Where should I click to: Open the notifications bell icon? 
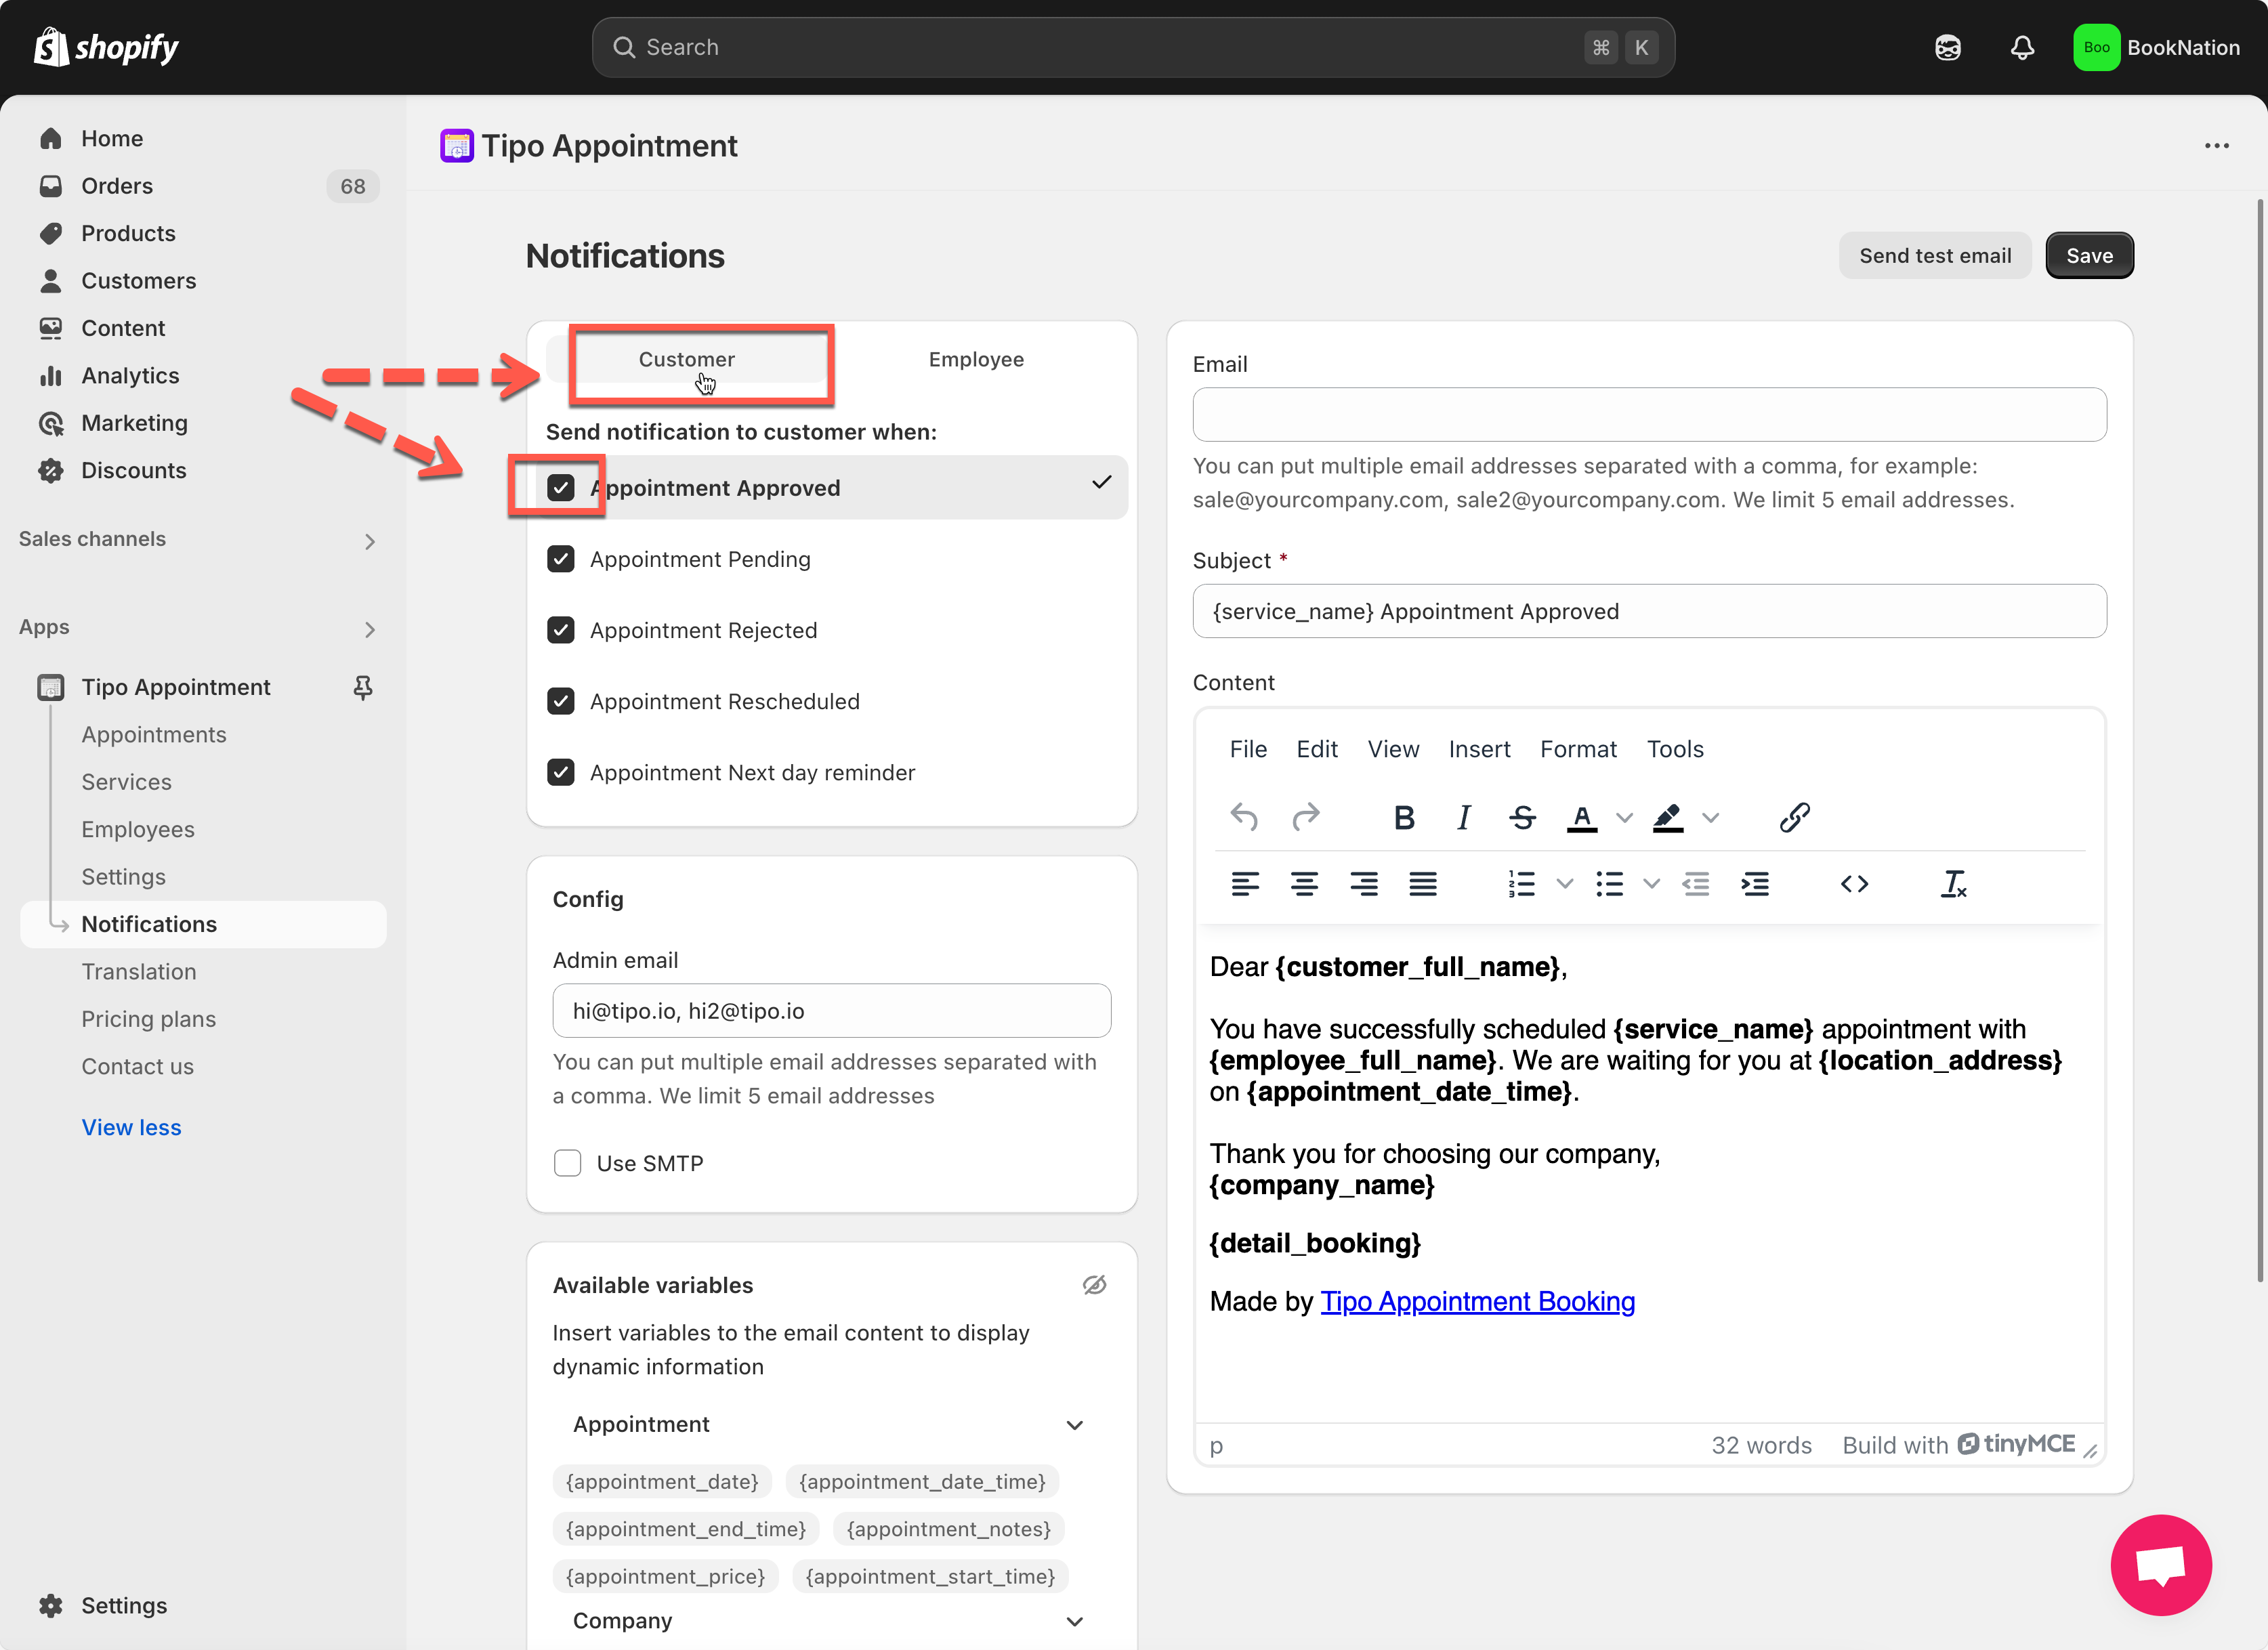2022,47
